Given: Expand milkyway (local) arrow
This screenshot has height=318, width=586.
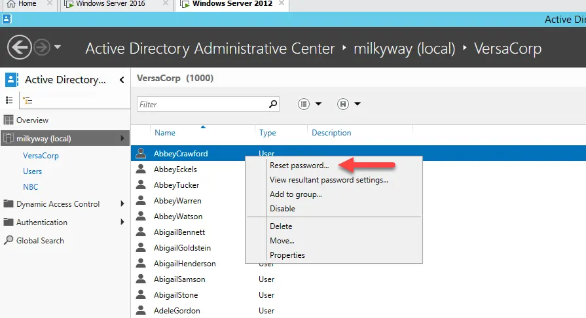Looking at the screenshot, I should pos(122,138).
